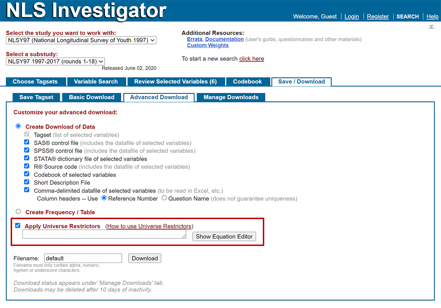Toggle Short Description File checkbox
The height and width of the screenshot is (308, 441).
click(26, 182)
